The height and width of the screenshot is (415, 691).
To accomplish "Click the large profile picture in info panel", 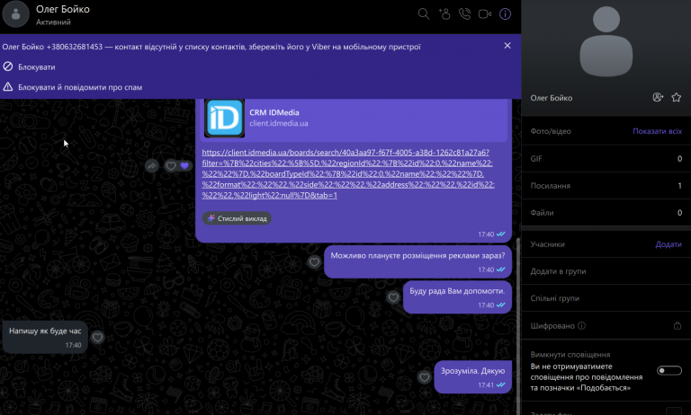I will [606, 42].
